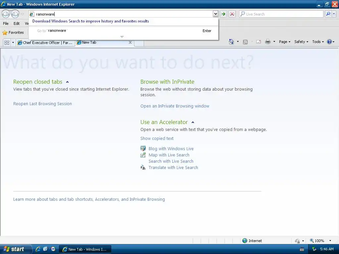Click the second Quick Launch icon
The image size is (339, 254).
tap(45, 249)
